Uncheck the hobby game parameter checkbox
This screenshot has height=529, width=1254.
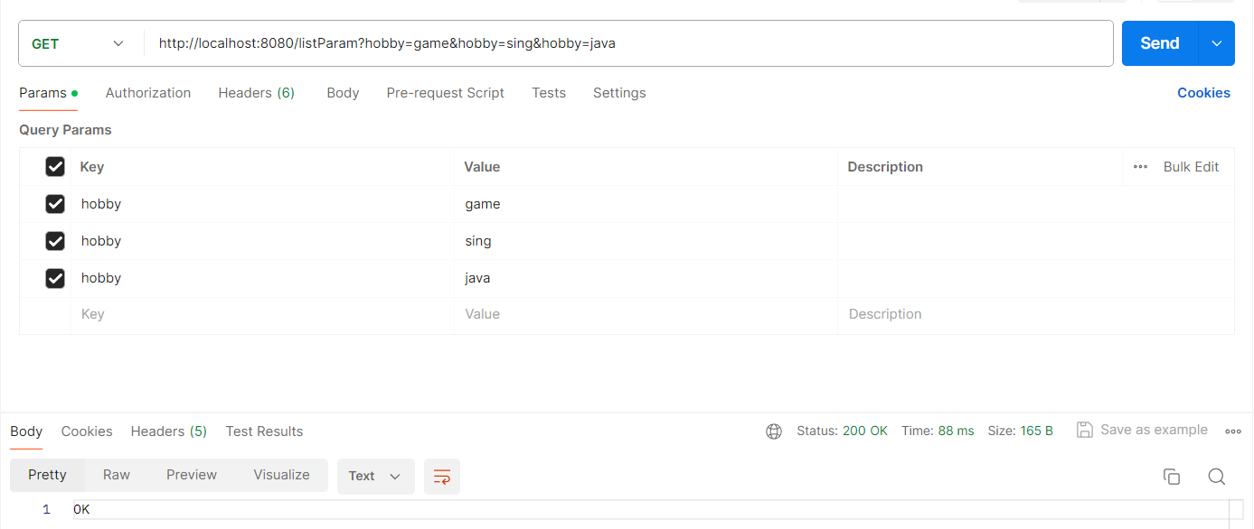pos(55,204)
